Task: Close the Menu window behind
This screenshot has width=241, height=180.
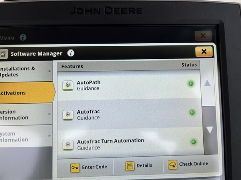Action: [x=203, y=36]
